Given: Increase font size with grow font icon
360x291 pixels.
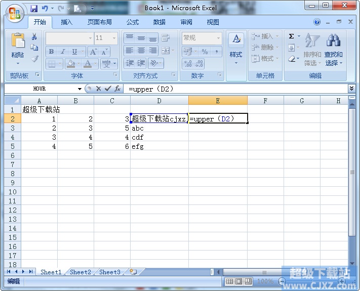Looking at the screenshot, I should pyautogui.click(x=93, y=52).
